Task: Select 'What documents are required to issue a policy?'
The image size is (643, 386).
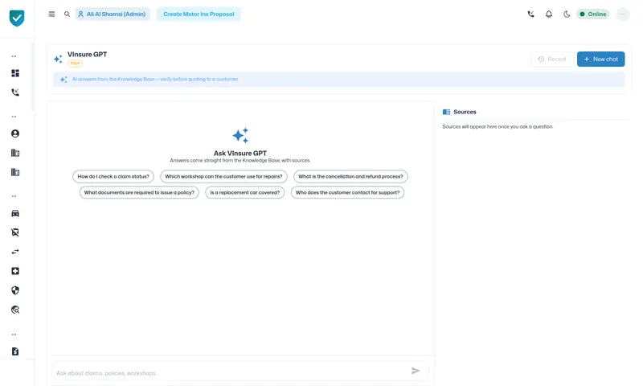Action: tap(139, 192)
